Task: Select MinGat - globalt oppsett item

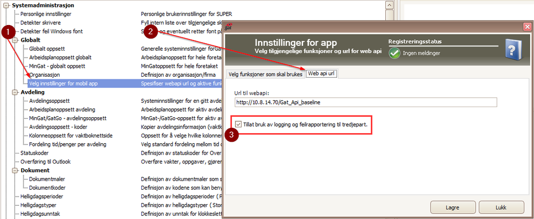Action: 57,66
